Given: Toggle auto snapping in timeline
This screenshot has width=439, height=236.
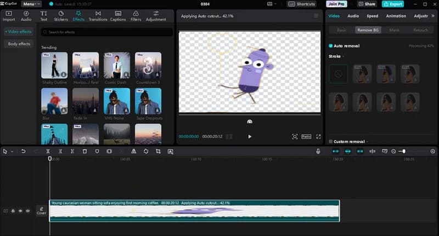Looking at the screenshot, I should click(x=348, y=151).
